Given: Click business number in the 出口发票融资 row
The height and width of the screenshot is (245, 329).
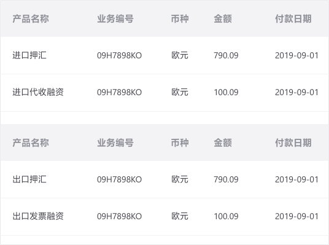Looking at the screenshot, I should point(120,216).
